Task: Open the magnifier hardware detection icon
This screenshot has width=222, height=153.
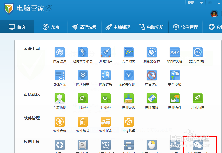Action: click(83, 145)
